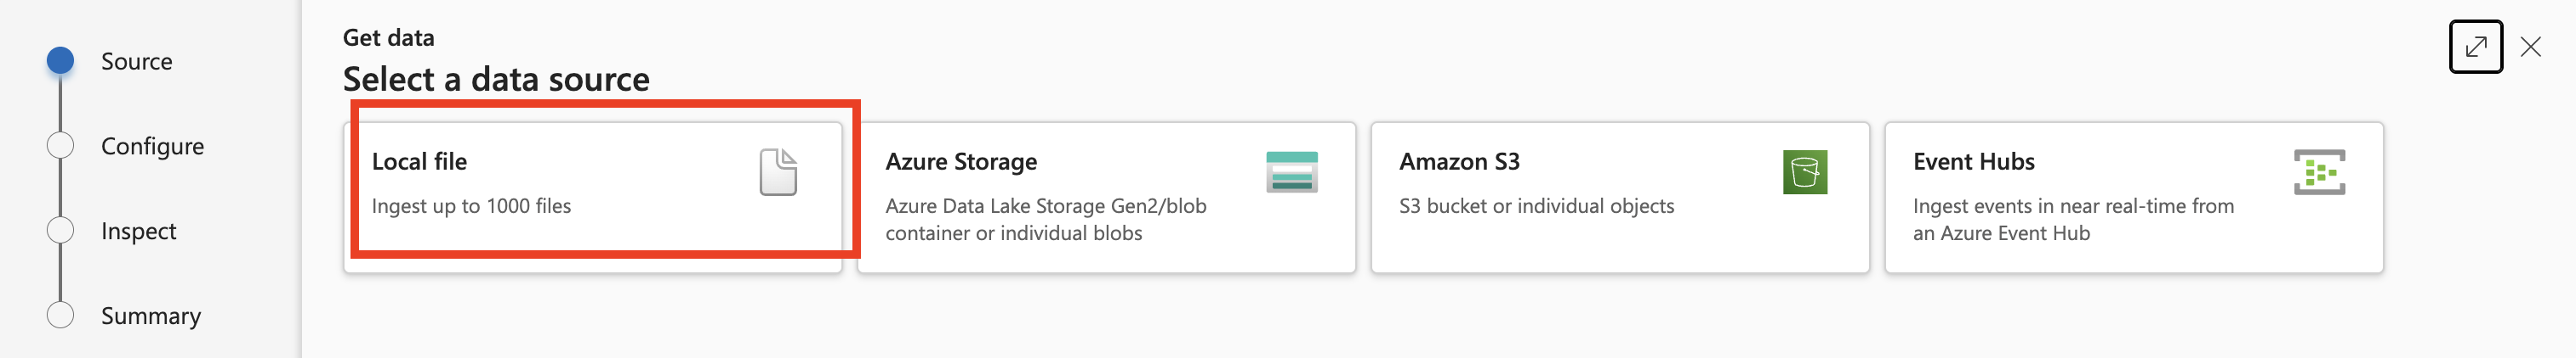
Task: Click the Amazon S3 bucket icon
Action: tap(1804, 171)
